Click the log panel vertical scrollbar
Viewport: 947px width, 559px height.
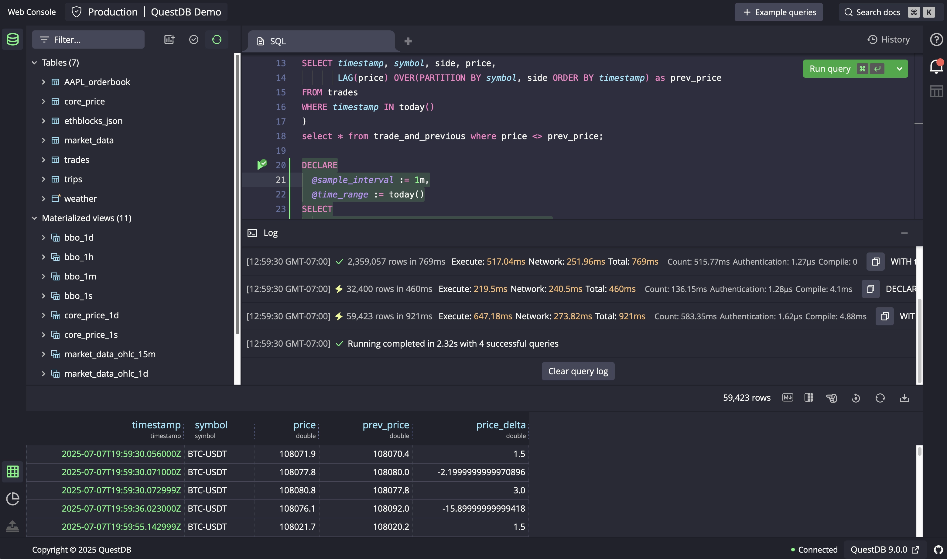click(x=919, y=341)
